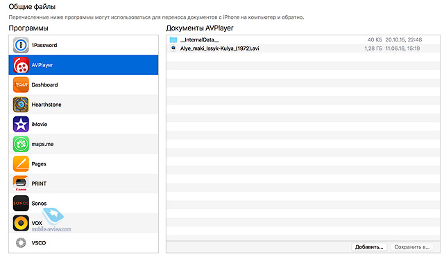Click the Сохранить в... button

[412, 247]
